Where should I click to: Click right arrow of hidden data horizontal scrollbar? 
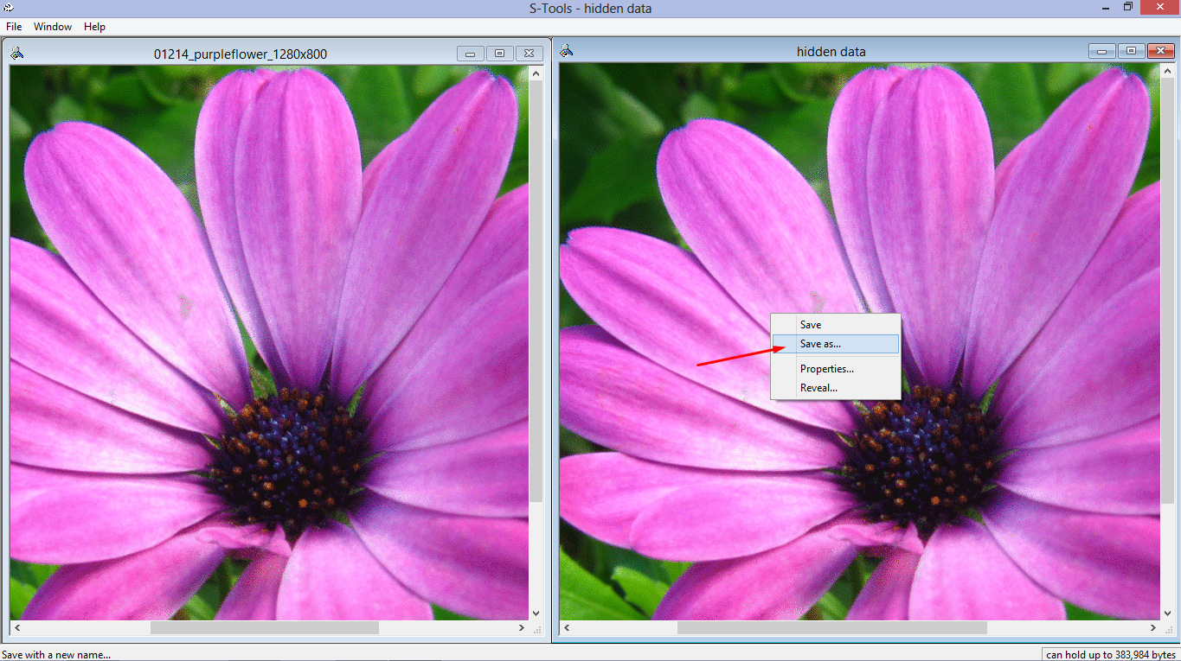[x=1152, y=628]
